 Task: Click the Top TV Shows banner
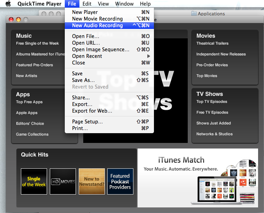(171, 91)
